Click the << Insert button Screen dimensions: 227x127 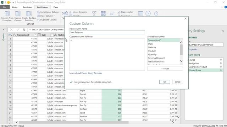tap(165, 69)
